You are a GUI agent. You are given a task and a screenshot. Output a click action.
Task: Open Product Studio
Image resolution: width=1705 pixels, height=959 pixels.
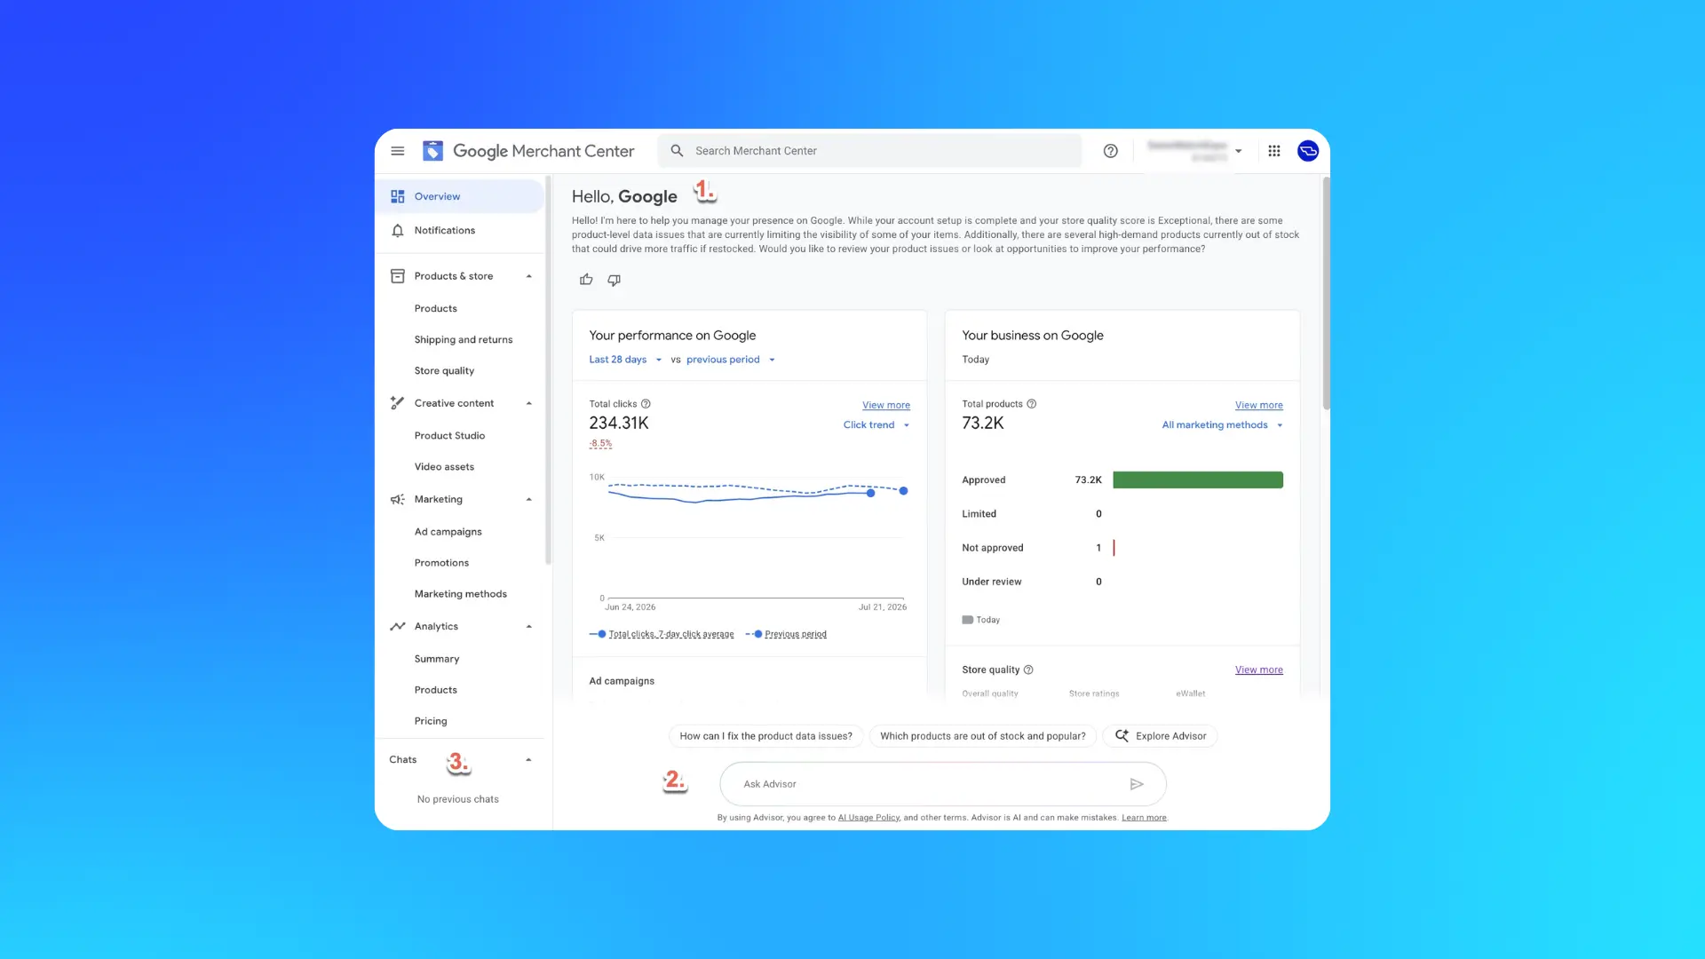click(x=449, y=436)
